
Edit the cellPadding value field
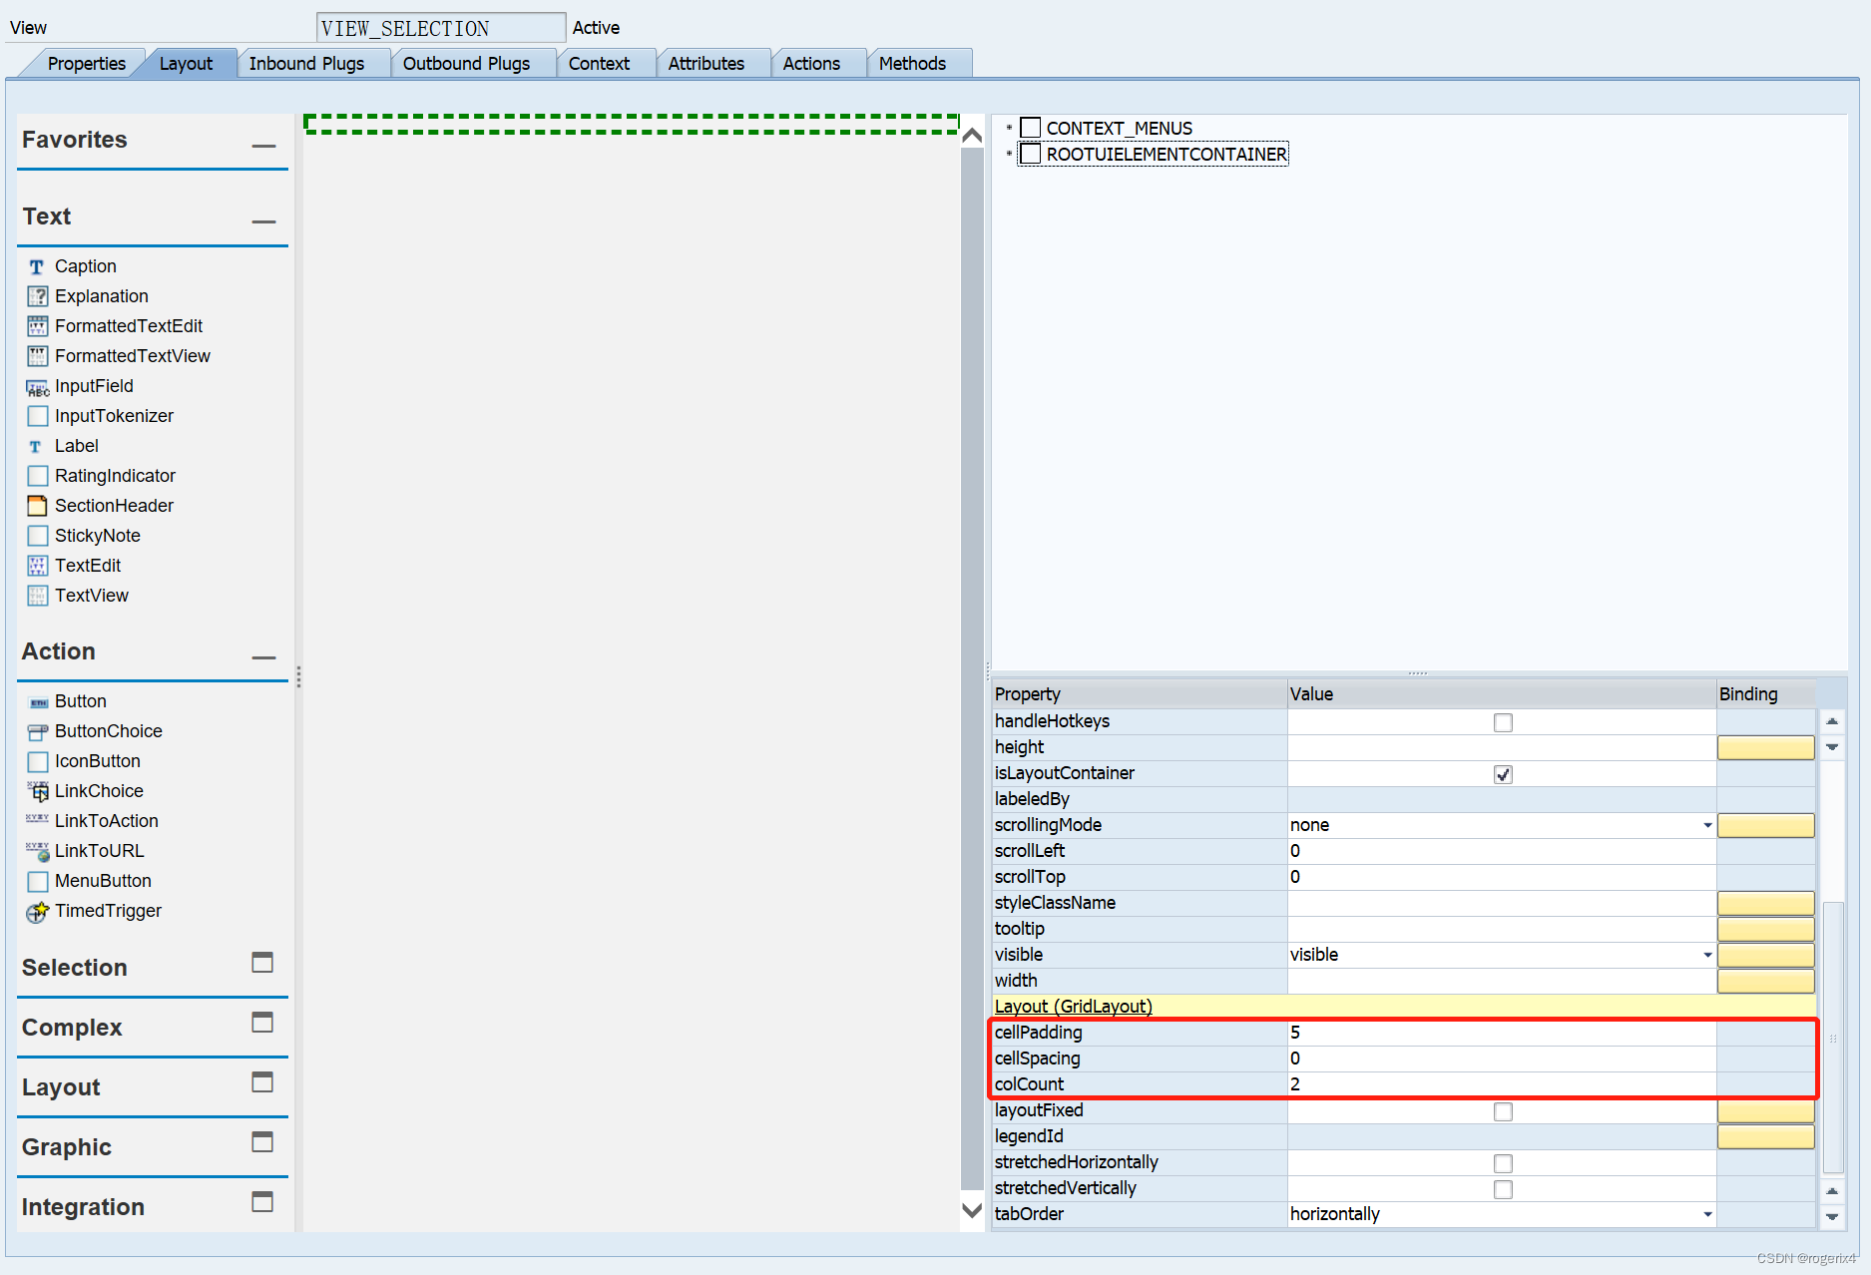tap(1501, 1033)
